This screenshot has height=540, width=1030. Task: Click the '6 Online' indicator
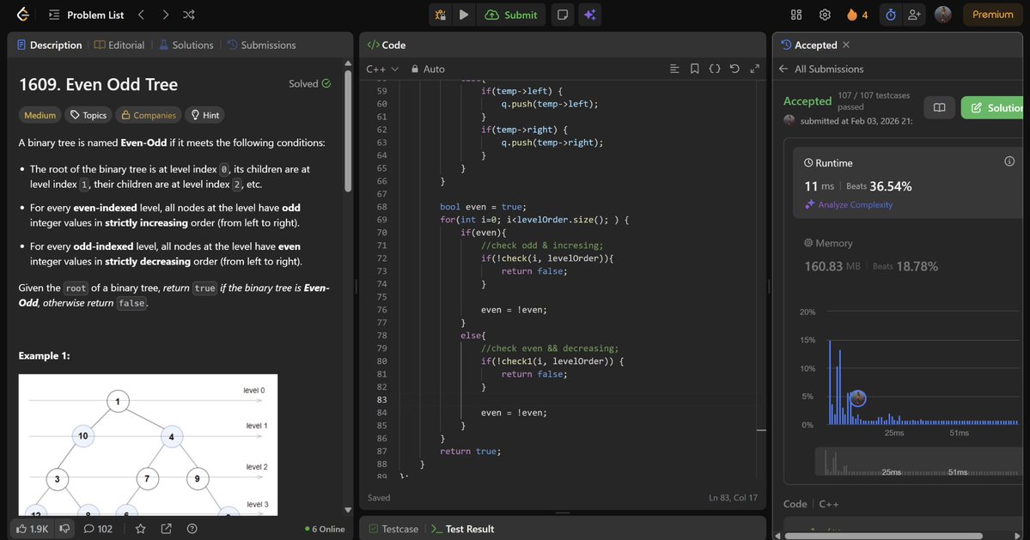[325, 529]
